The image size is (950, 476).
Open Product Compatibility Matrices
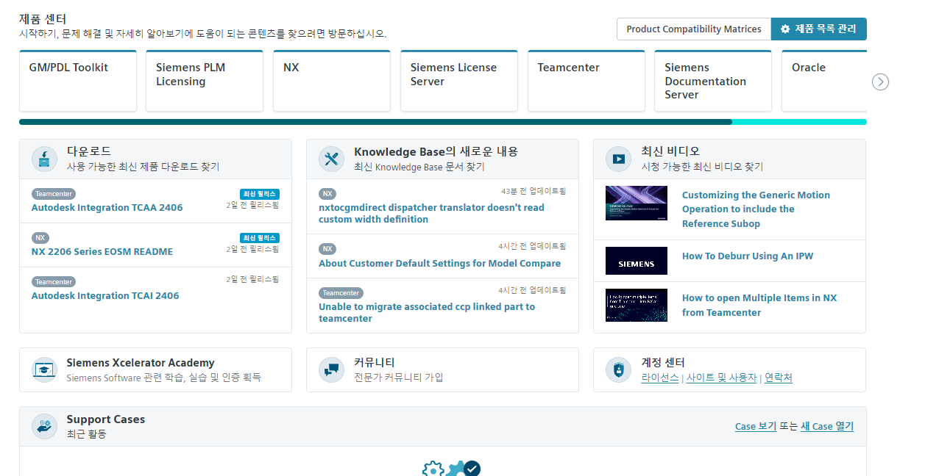[x=693, y=29]
